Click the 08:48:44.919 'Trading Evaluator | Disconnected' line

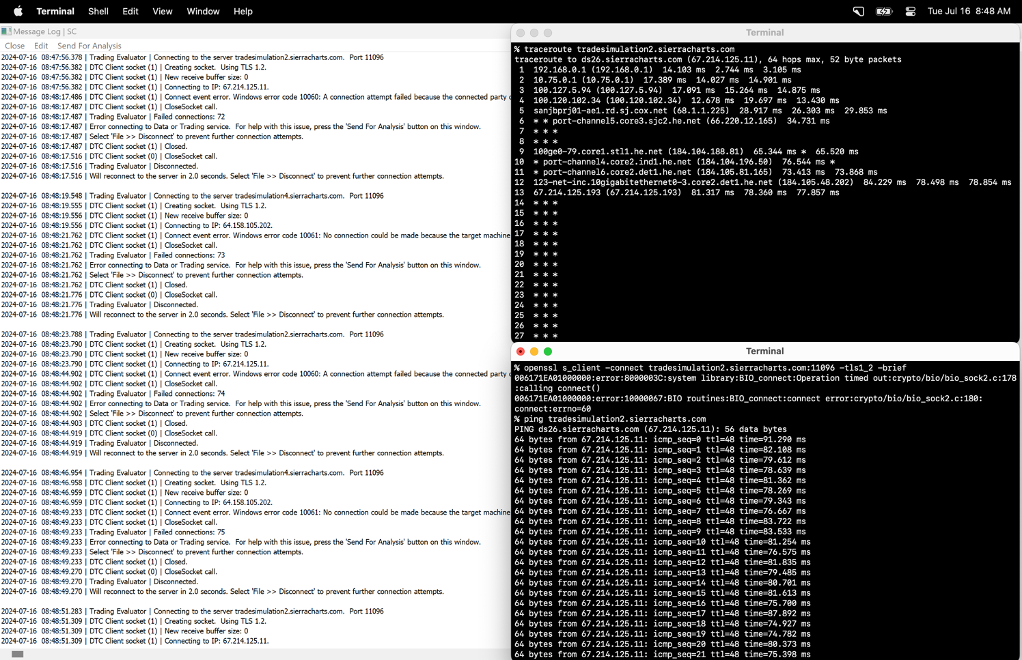click(x=100, y=443)
